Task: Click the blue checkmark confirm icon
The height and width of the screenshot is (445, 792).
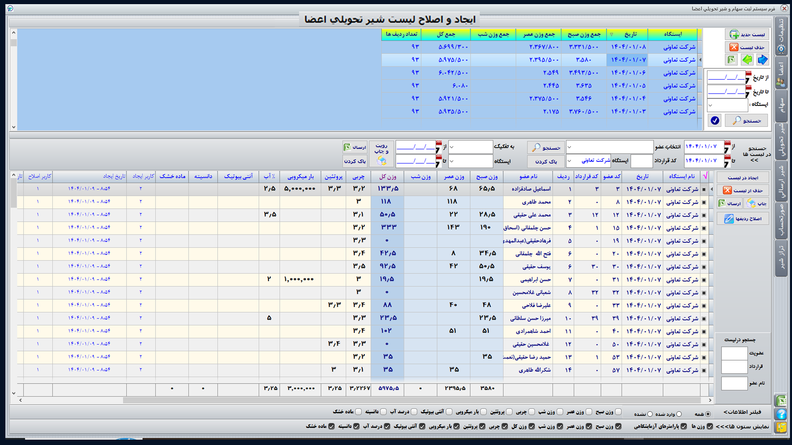Action: point(715,120)
